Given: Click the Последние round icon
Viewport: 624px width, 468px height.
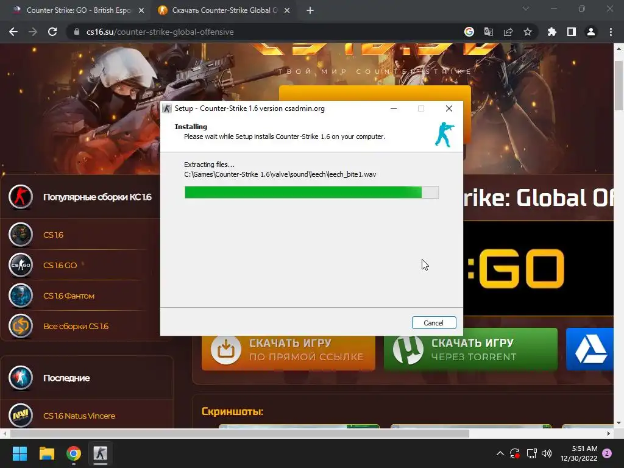Looking at the screenshot, I should tap(21, 378).
